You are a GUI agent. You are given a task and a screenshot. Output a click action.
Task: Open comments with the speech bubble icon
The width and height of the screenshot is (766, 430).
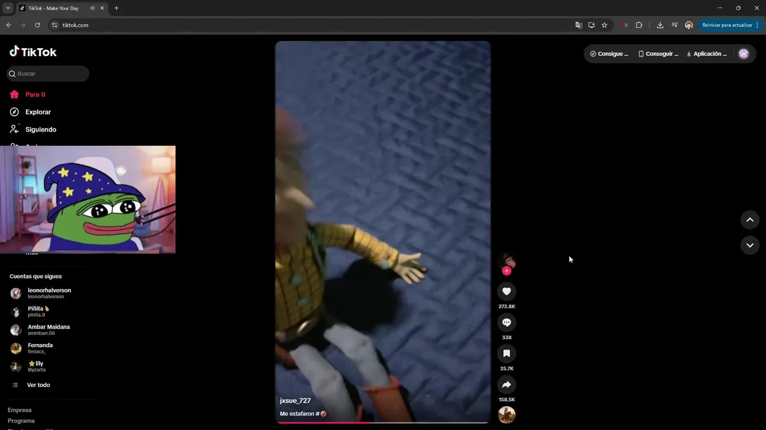coord(506,322)
